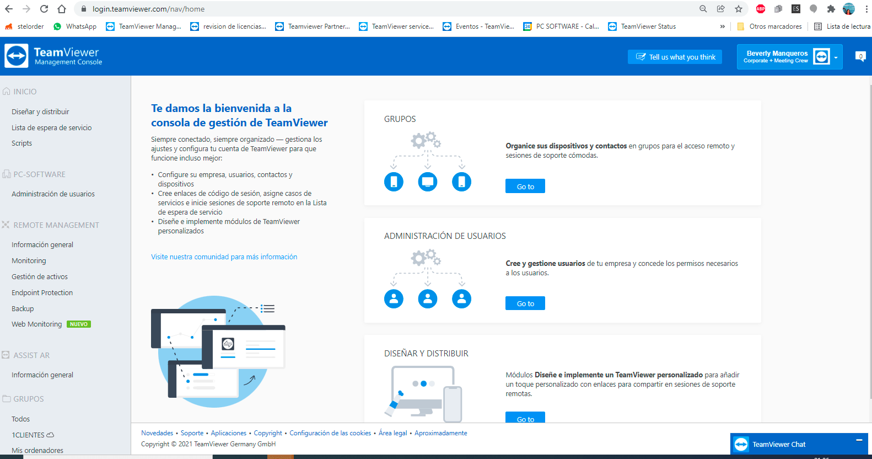872x459 pixels.
Task: Open the Soporte footer link
Action: pos(192,433)
